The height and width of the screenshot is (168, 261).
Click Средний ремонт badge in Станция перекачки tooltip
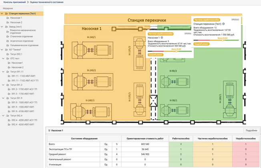point(201,44)
